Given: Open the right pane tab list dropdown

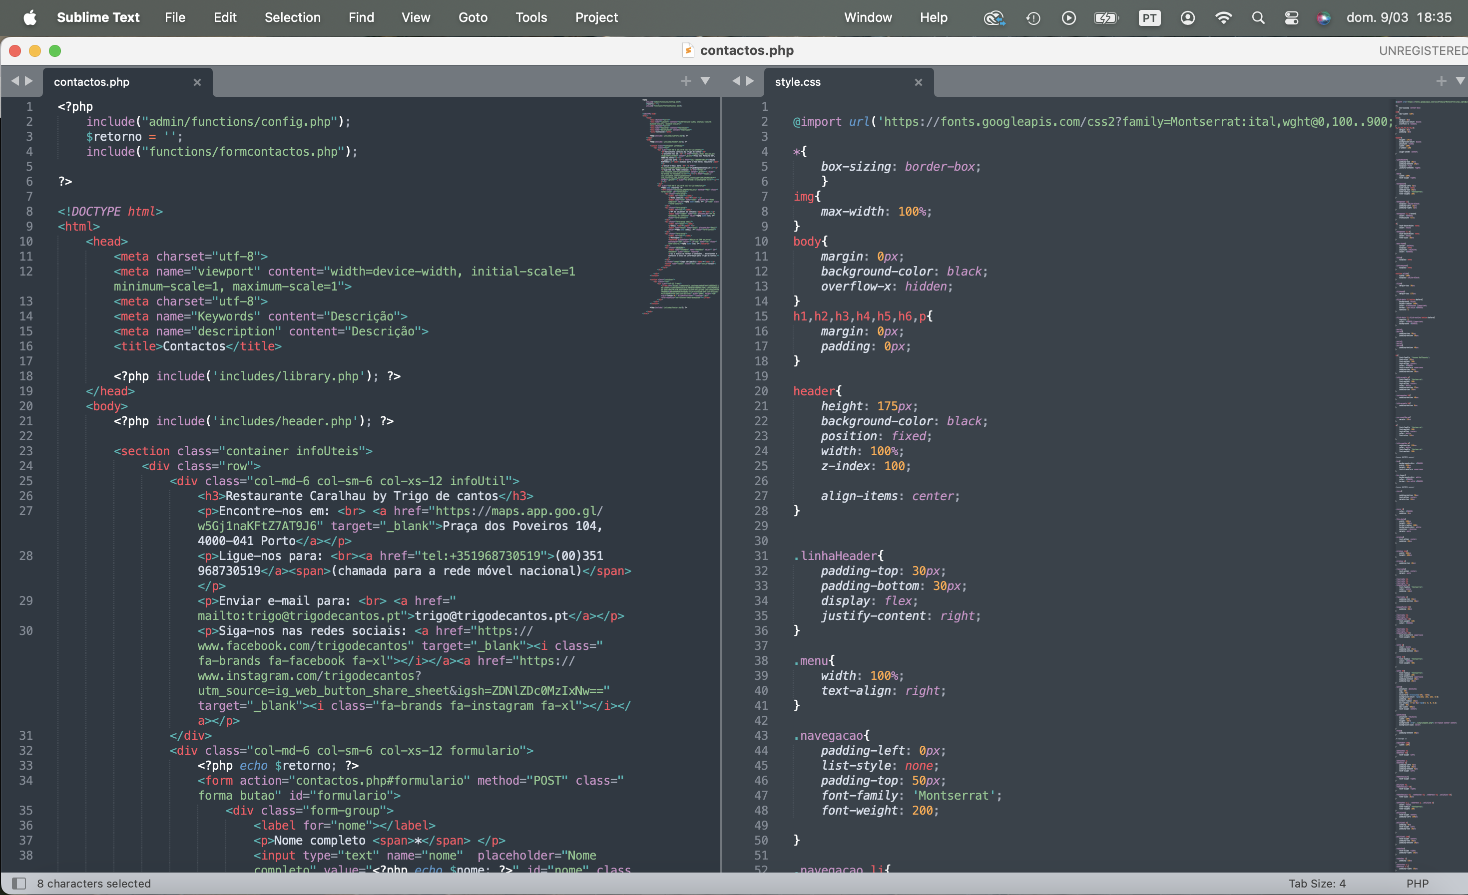Looking at the screenshot, I should (1460, 81).
